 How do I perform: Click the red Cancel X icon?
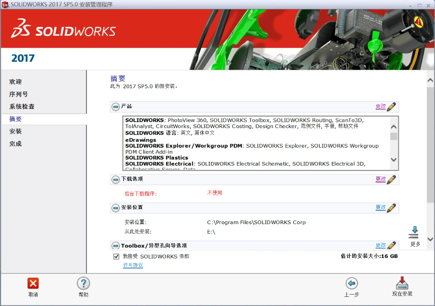33,283
